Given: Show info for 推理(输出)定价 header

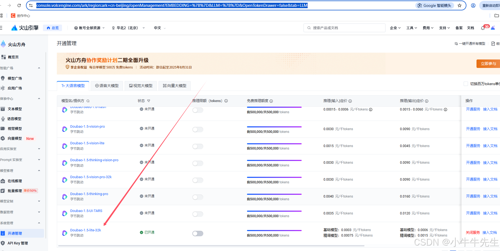Looking at the screenshot, I should click(x=427, y=101).
